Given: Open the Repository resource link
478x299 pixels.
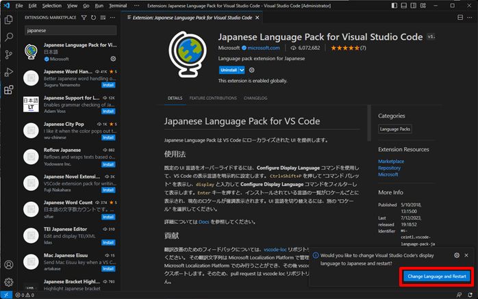Looking at the screenshot, I should point(389,168).
